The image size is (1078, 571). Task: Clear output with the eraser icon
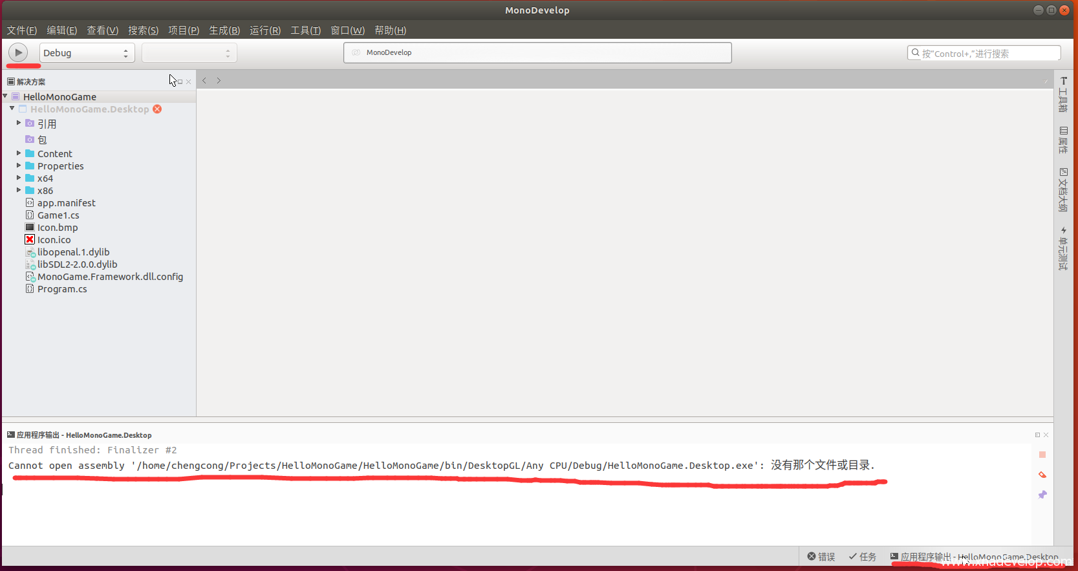[x=1042, y=475]
